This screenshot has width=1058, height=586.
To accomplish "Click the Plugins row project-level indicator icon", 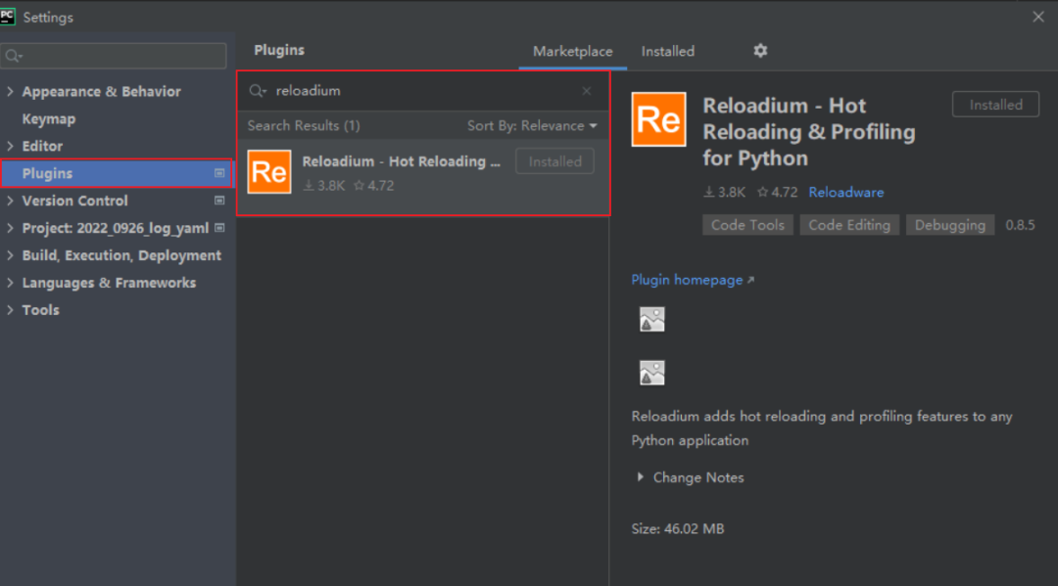I will [219, 173].
